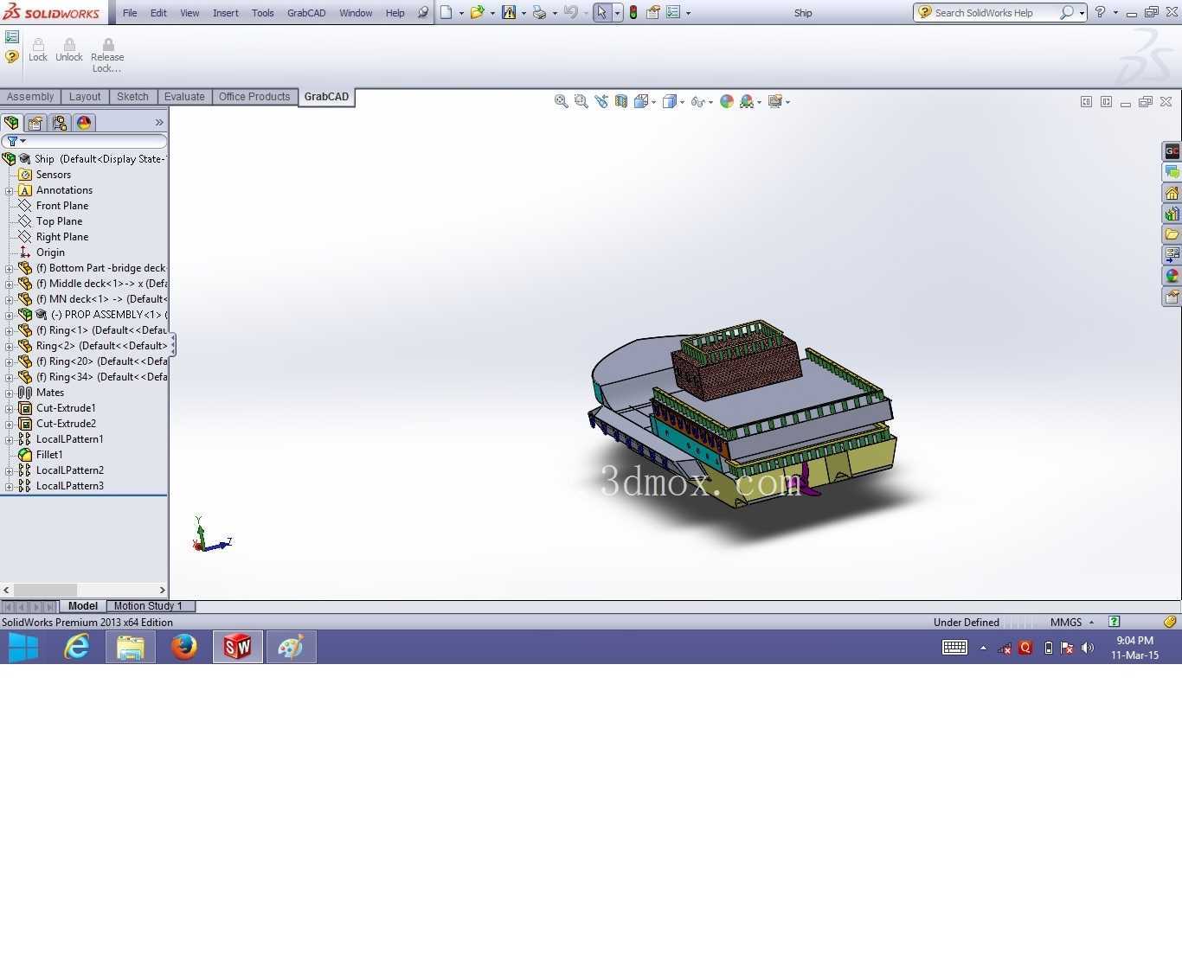
Task: Open the Hide/Show Items dropdown arrow
Action: tap(710, 102)
